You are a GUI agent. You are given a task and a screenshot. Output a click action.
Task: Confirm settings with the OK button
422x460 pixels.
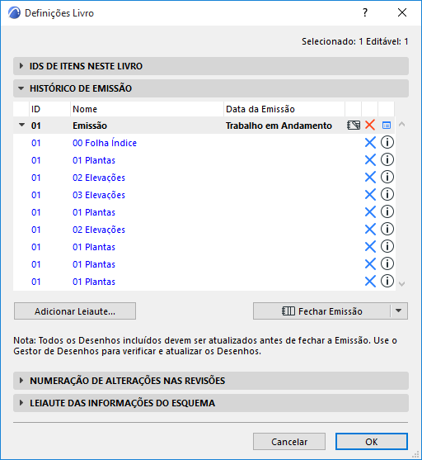pos(372,442)
